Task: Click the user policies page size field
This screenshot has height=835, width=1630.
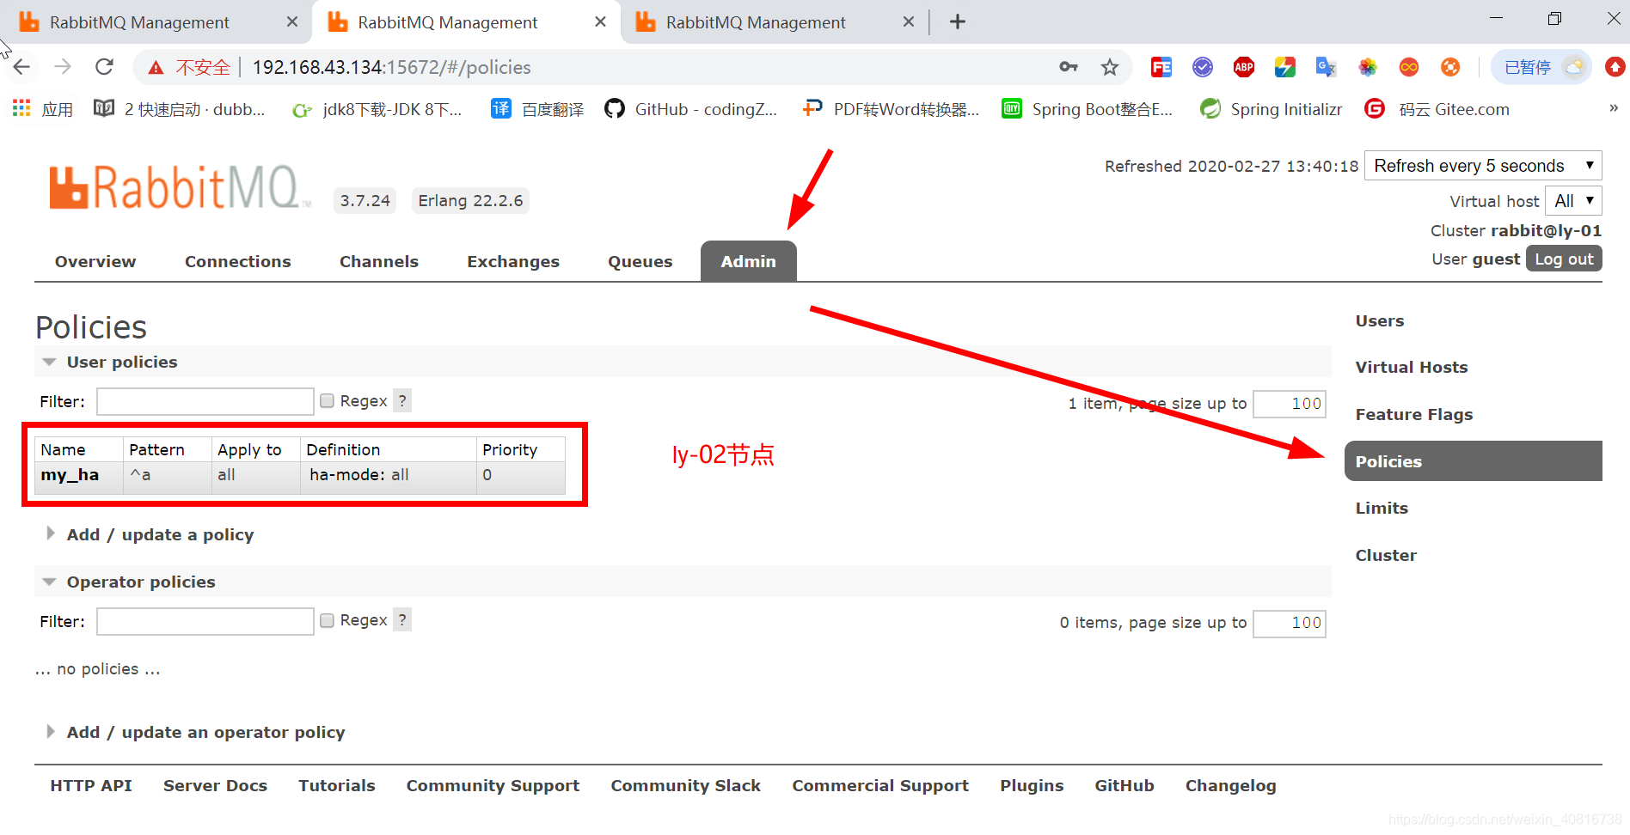Action: click(1290, 404)
